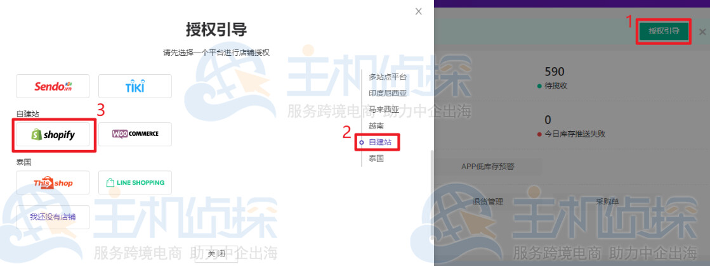The width and height of the screenshot is (710, 266).
Task: Select the Shopify platform card
Action: [x=53, y=134]
